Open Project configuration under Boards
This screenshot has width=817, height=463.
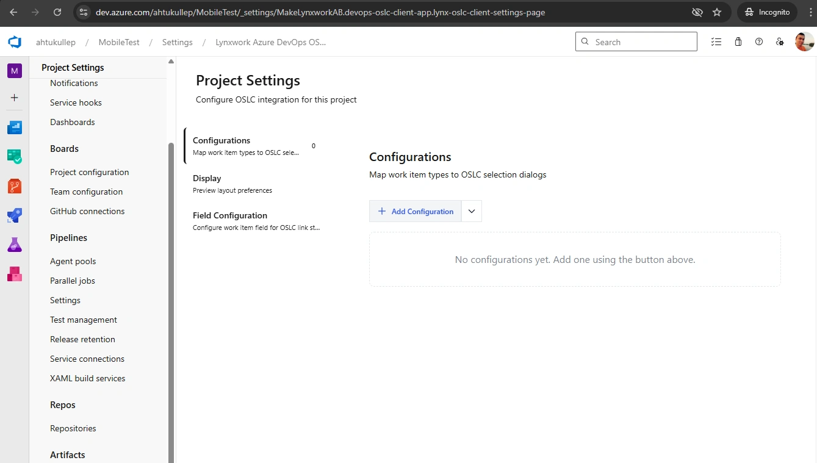[90, 172]
